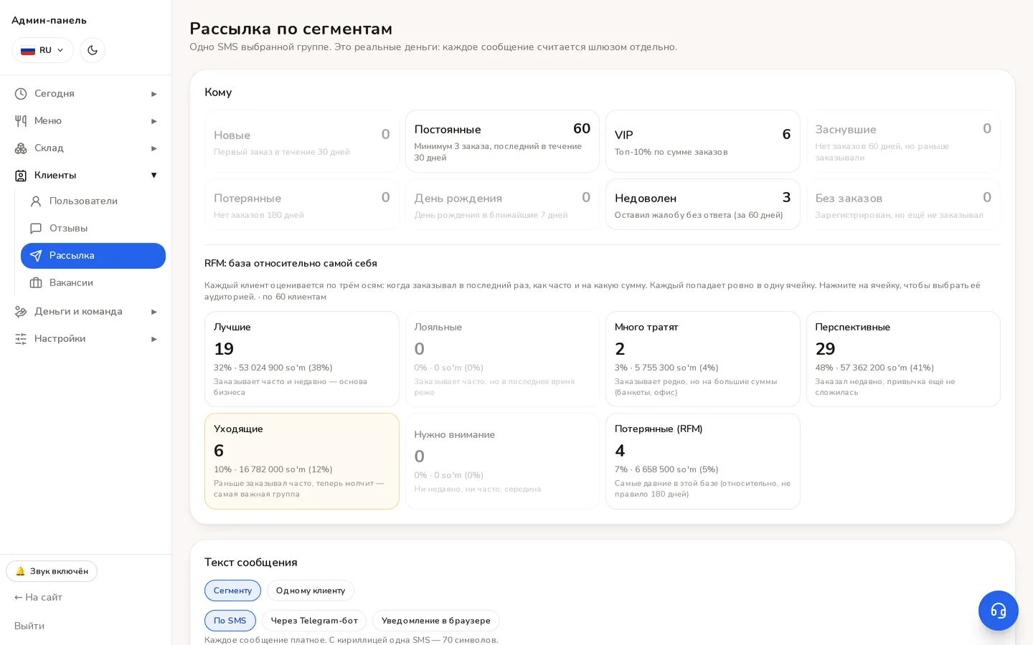The height and width of the screenshot is (645, 1033).
Task: Open the support chat headset button
Action: (998, 611)
